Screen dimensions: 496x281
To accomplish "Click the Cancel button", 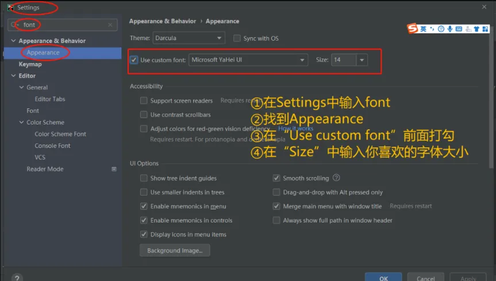I will (x=425, y=277).
